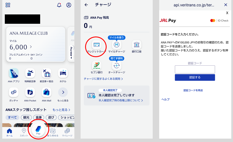Go back from チャージ screen
Viewport: 233px width, 142px height.
pyautogui.click(x=86, y=5)
